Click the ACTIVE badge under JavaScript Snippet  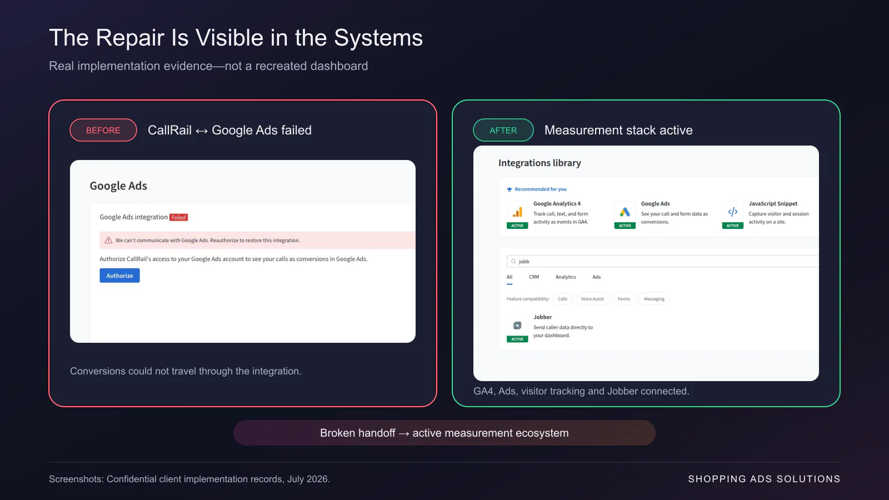733,226
